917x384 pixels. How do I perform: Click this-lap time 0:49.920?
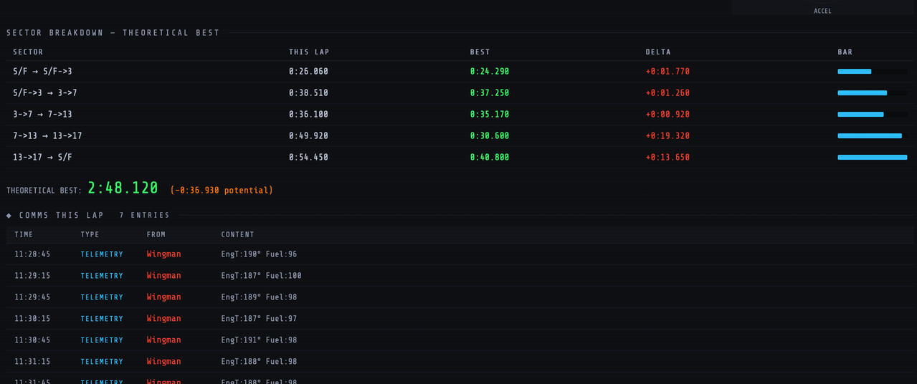[x=308, y=136]
